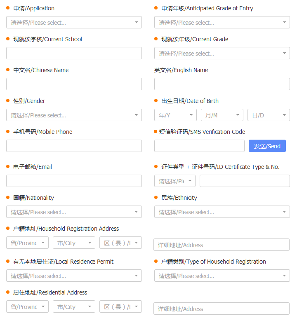The width and height of the screenshot is (297, 318).
Task: Focus the Chinese Name input box
Action: pyautogui.click(x=74, y=84)
